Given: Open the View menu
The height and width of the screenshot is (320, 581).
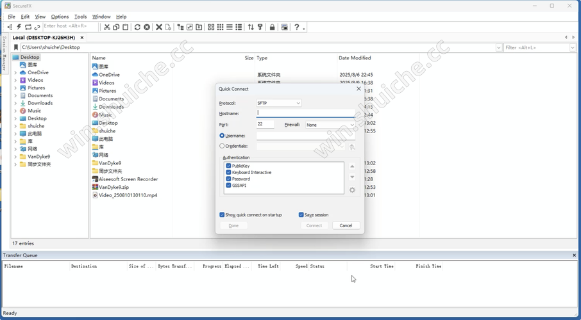Looking at the screenshot, I should tap(40, 17).
